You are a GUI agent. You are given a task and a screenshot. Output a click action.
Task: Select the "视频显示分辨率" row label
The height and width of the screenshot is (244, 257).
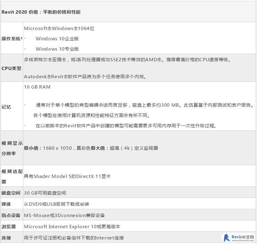pos(12,148)
